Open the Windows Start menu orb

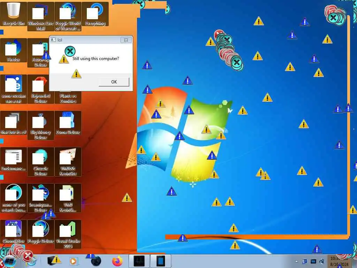click(9, 261)
